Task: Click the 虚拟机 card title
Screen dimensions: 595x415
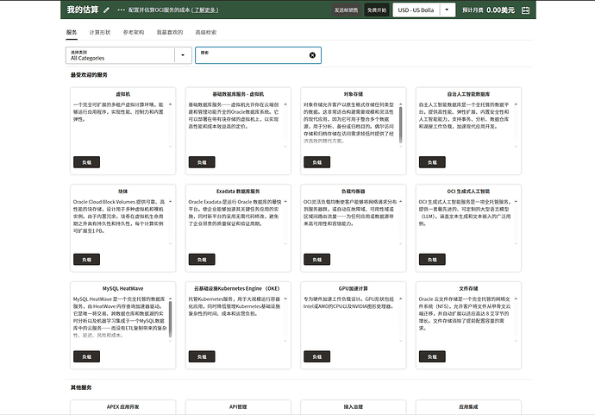Action: 123,94
